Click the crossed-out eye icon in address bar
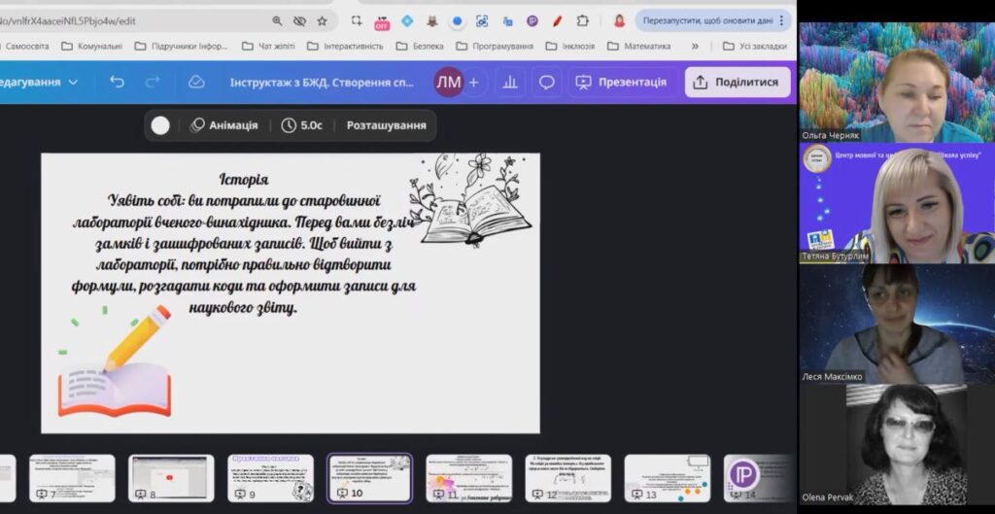Screen dimensions: 995x514 [299, 21]
